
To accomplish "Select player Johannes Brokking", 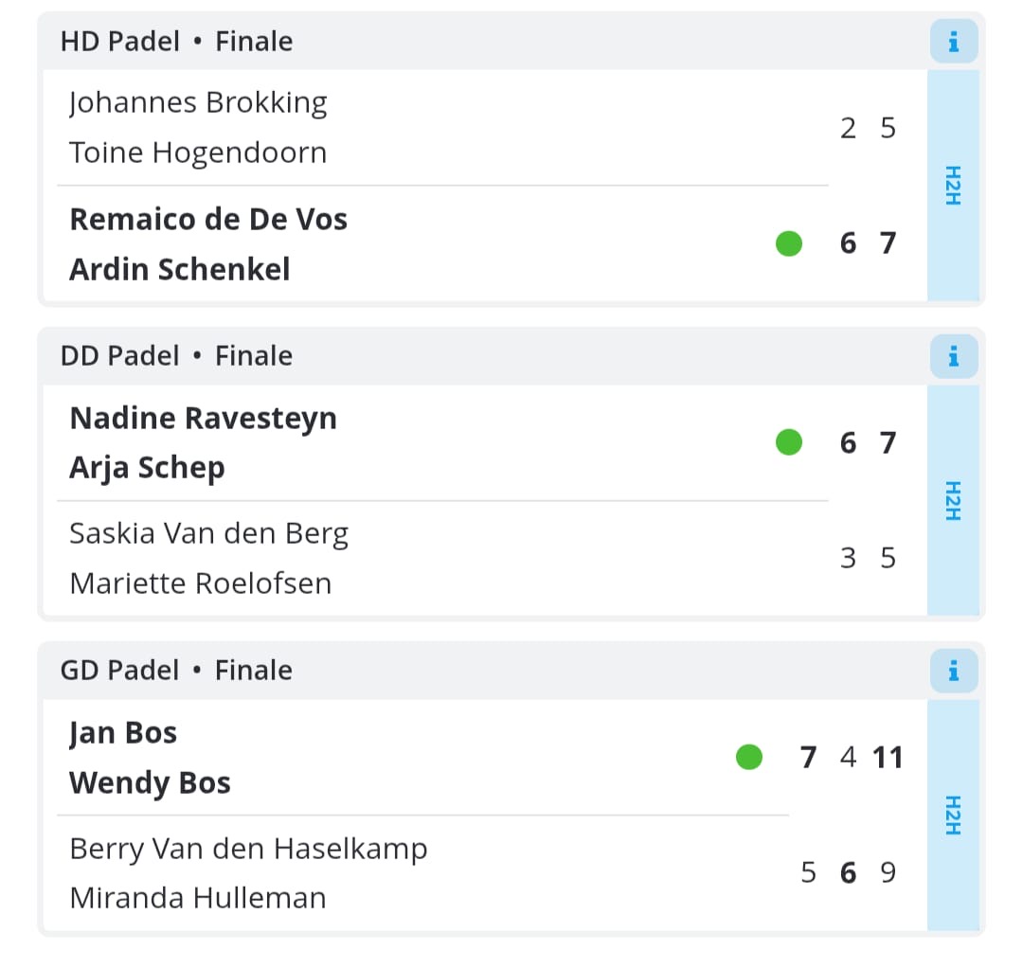I will pos(198,103).
